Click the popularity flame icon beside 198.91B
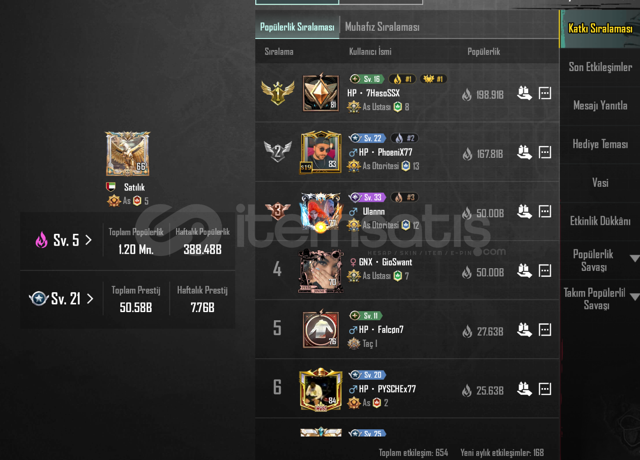Screen dimensions: 640x460 [x=467, y=95]
